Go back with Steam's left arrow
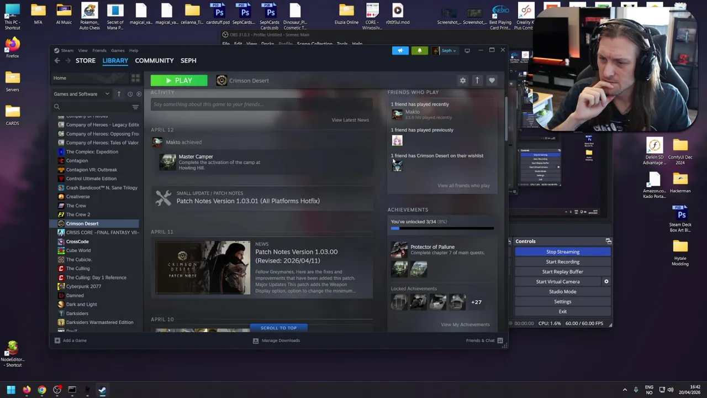Screen dimensions: 707x398 (57, 61)
